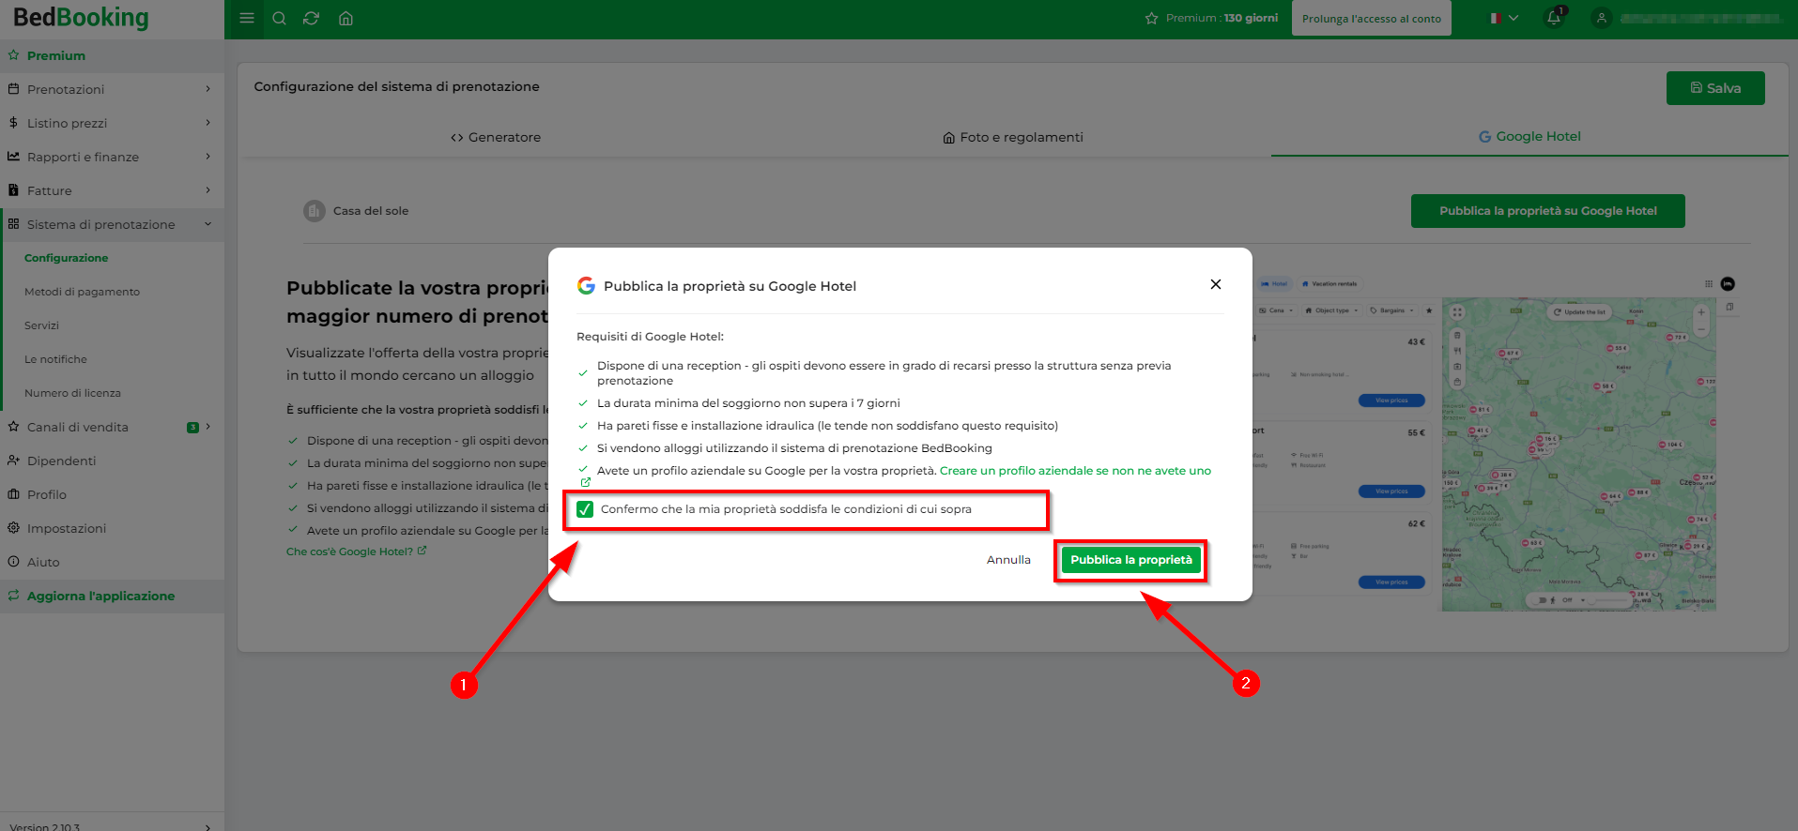Open Servizi submenu item
The height and width of the screenshot is (831, 1798).
click(x=41, y=325)
